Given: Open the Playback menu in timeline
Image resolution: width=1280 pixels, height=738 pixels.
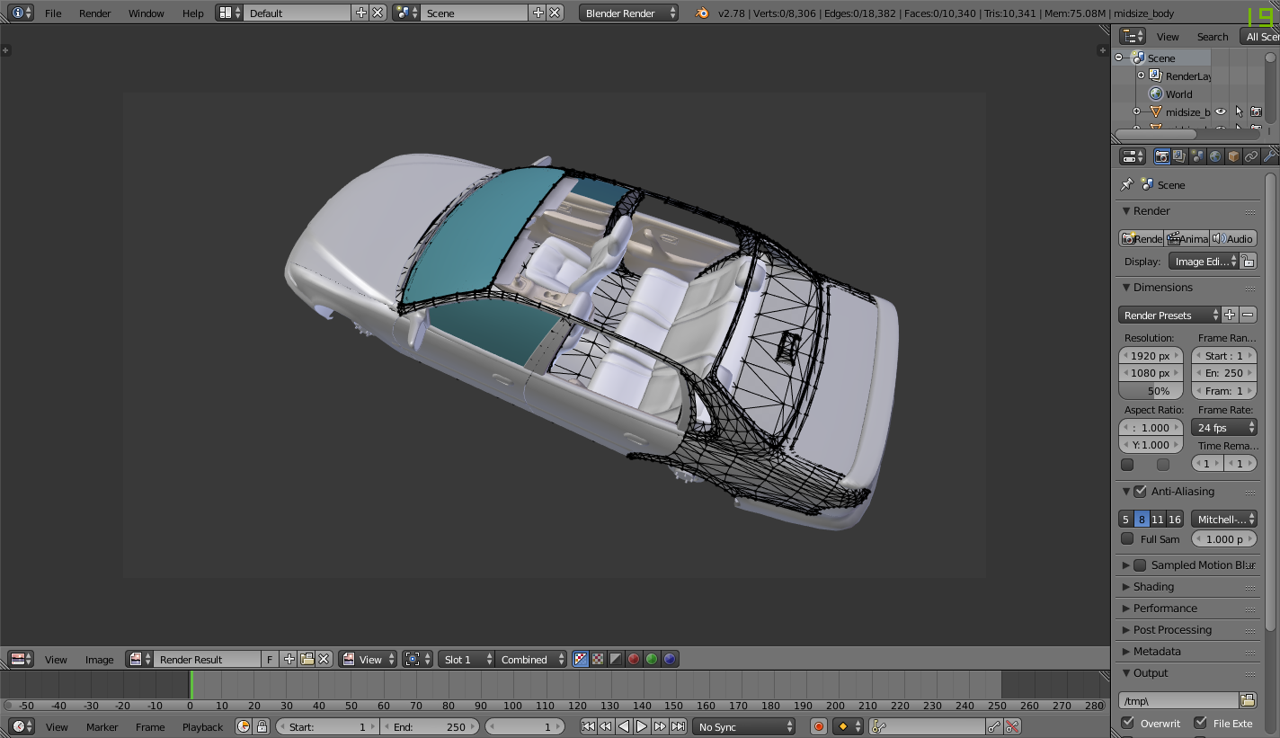Looking at the screenshot, I should 202,726.
